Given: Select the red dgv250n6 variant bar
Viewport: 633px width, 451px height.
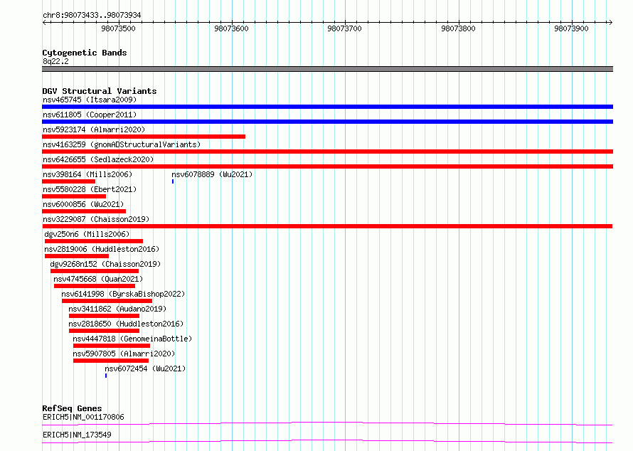Looking at the screenshot, I should click(x=94, y=241).
